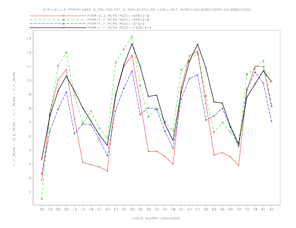Click y-axis tick label 12
The width and height of the screenshot is (296, 228).
coord(28,53)
